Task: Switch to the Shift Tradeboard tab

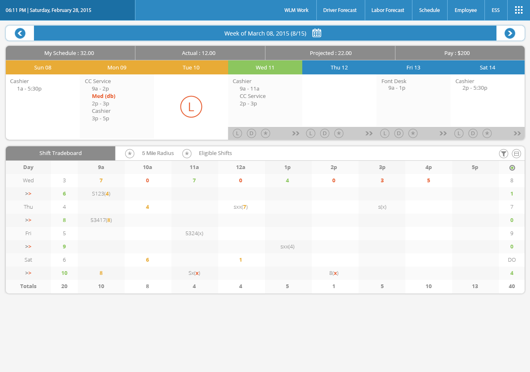Action: (60, 153)
